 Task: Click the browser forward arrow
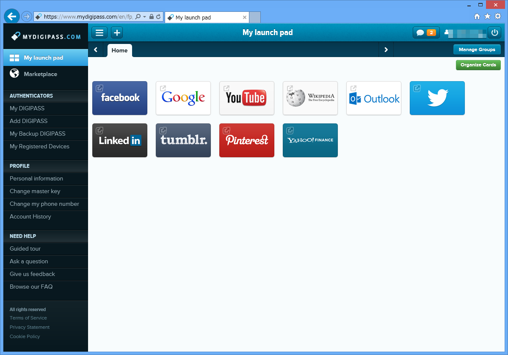[26, 16]
